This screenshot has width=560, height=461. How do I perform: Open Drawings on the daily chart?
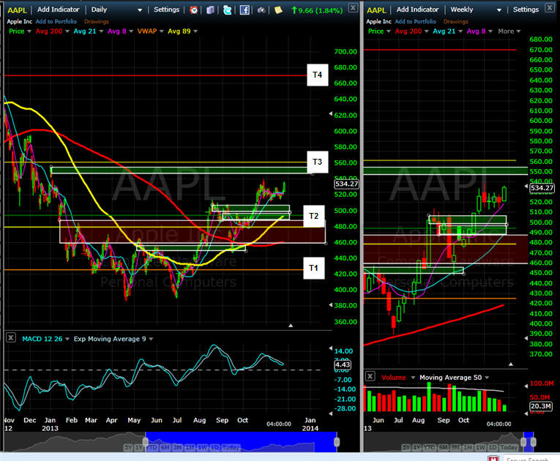tap(97, 21)
